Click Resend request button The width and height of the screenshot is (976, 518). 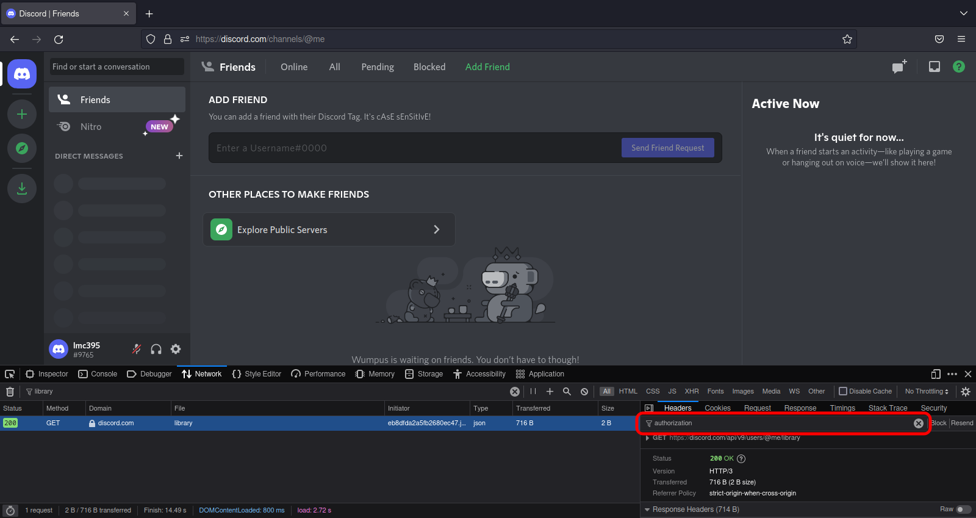click(962, 423)
